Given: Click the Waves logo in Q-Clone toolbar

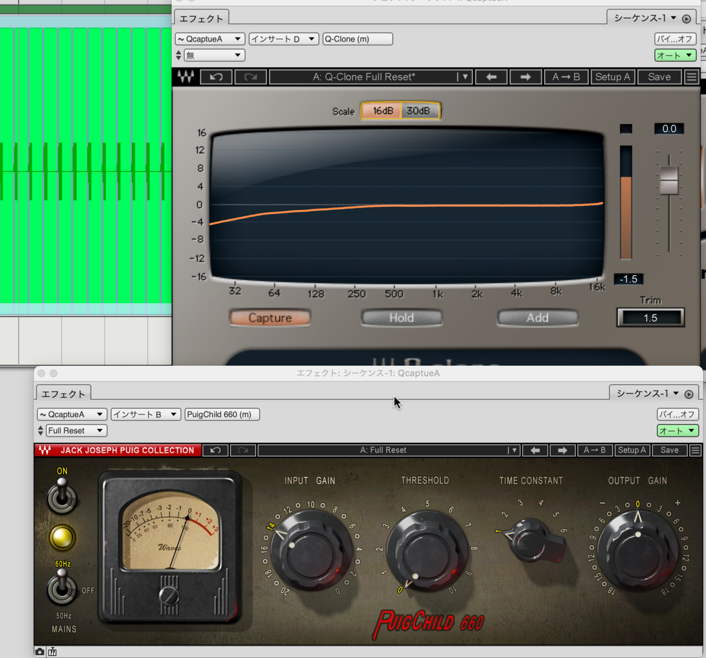Looking at the screenshot, I should tap(186, 77).
